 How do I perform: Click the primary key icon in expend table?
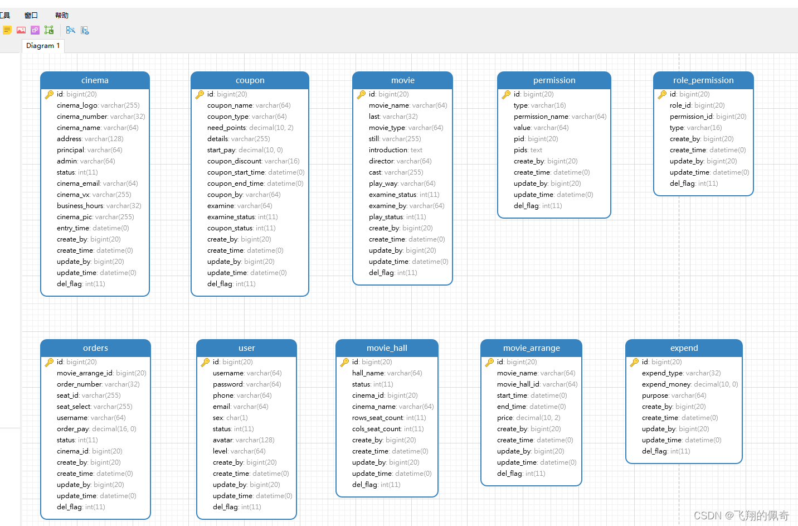point(634,362)
